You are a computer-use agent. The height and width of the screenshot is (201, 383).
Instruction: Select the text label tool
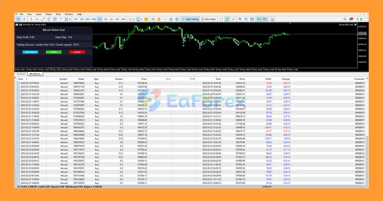pos(61,19)
